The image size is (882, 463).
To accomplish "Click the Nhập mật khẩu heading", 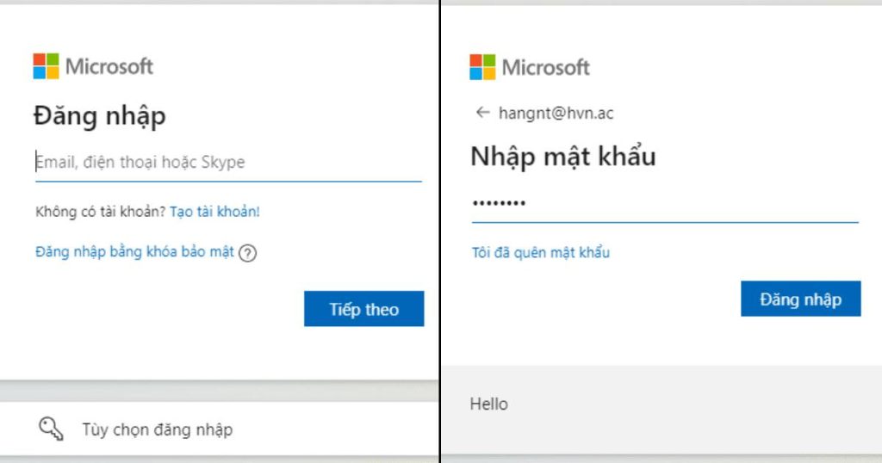I will (562, 157).
